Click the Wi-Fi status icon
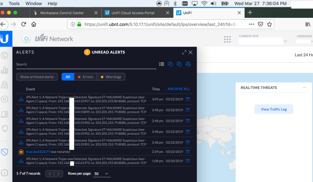The image size is (313, 182). tap(204, 3)
